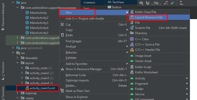Click the infer constraints magic wand

[173, 3]
